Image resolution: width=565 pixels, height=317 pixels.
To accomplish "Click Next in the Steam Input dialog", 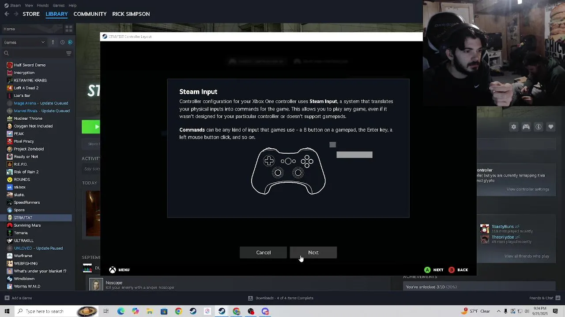I will [313, 252].
